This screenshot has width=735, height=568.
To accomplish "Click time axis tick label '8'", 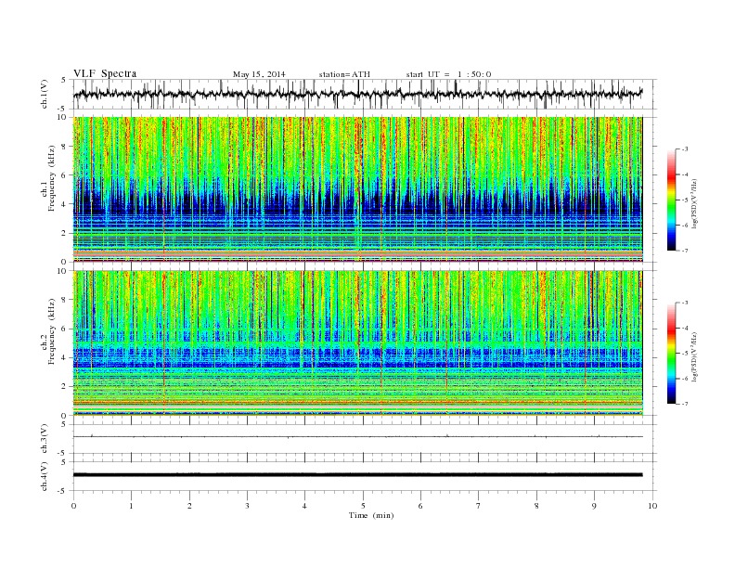I will pos(536,506).
